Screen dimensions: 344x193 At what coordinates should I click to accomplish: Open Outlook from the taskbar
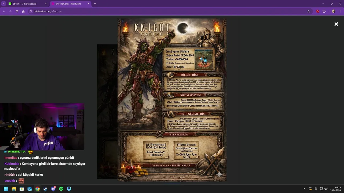30,189
